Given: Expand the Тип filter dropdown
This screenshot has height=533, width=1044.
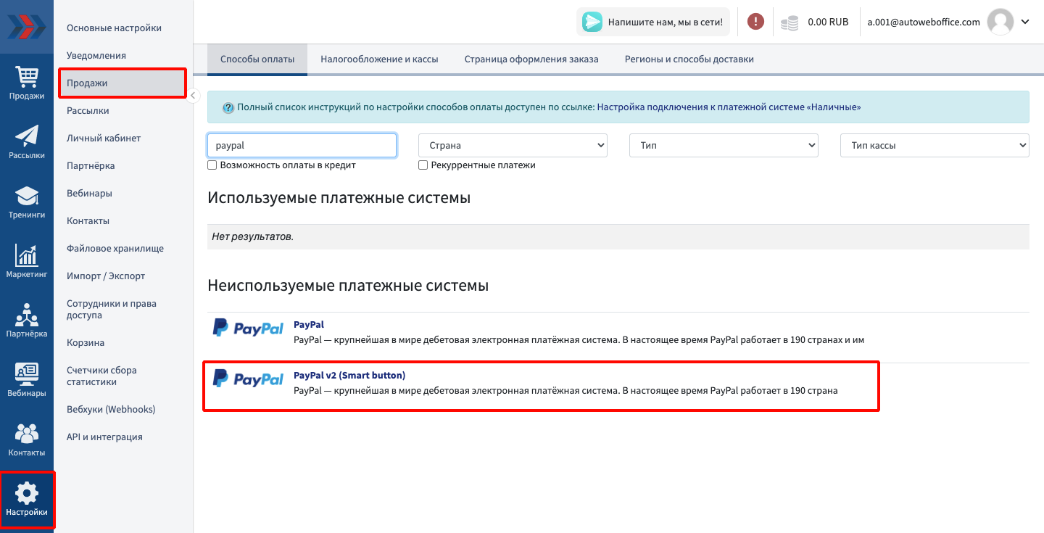Looking at the screenshot, I should [724, 145].
